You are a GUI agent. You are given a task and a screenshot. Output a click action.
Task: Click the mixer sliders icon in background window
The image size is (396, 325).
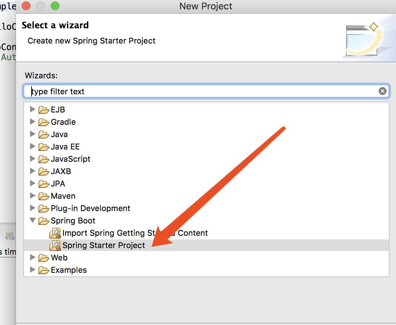pyautogui.click(x=10, y=236)
